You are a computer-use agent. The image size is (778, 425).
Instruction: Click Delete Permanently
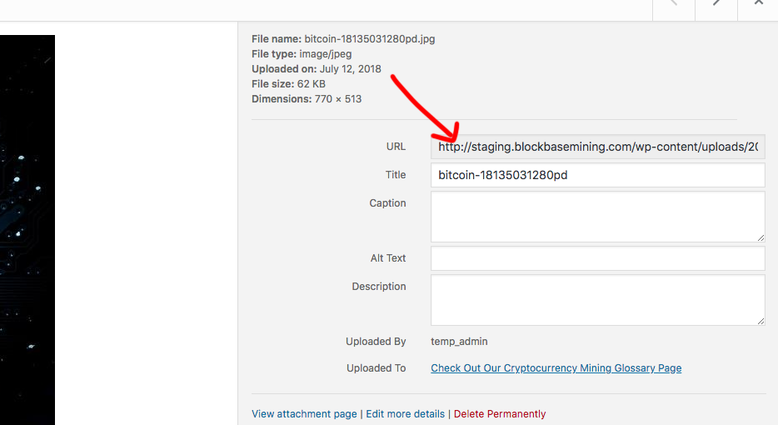point(500,414)
